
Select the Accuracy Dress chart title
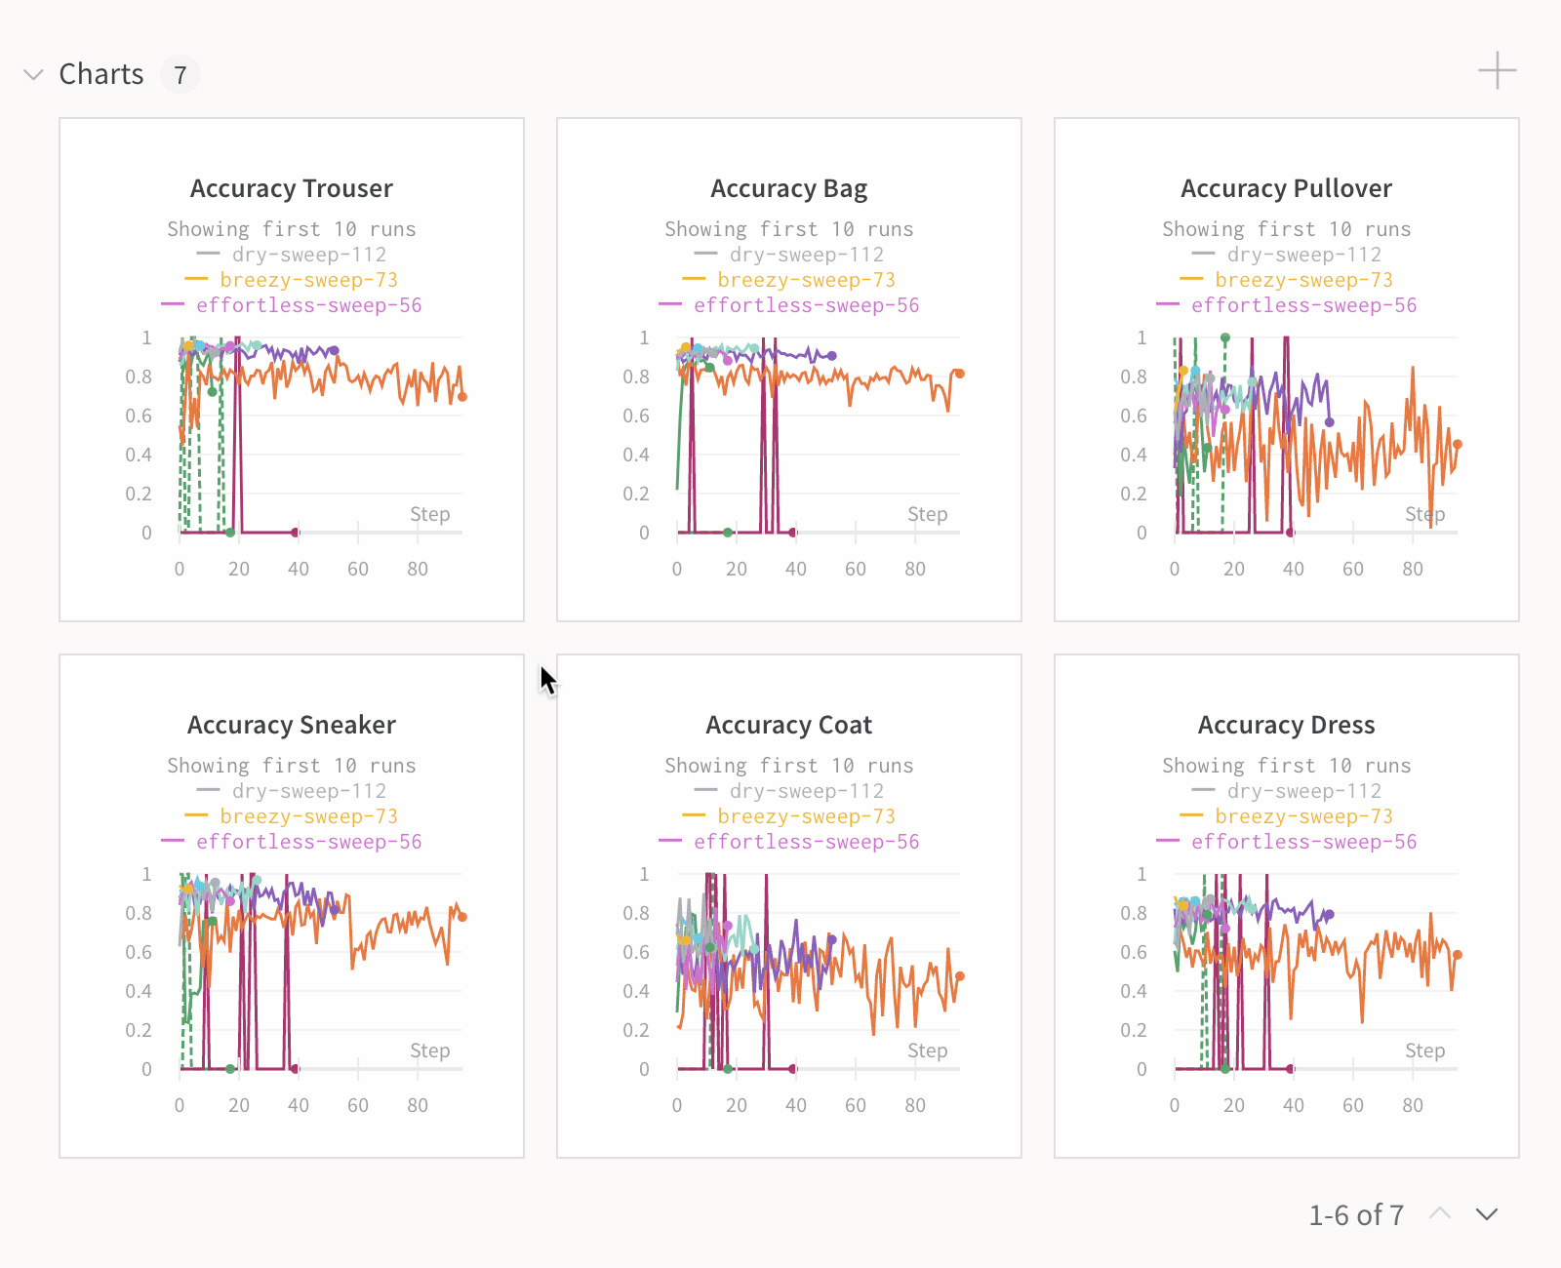pyautogui.click(x=1286, y=725)
